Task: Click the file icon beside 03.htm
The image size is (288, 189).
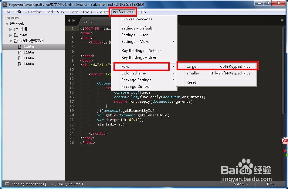Action: coord(19,58)
